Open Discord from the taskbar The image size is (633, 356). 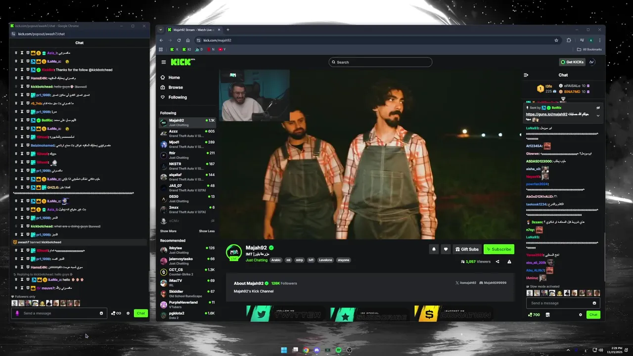[316, 350]
